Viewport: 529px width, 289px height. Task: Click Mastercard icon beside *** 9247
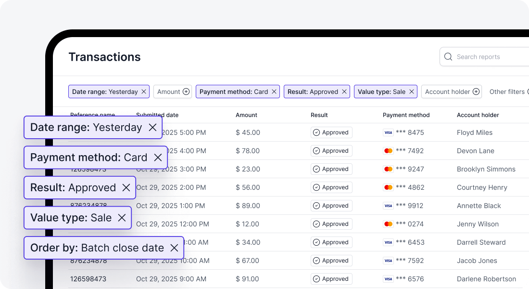[388, 169]
